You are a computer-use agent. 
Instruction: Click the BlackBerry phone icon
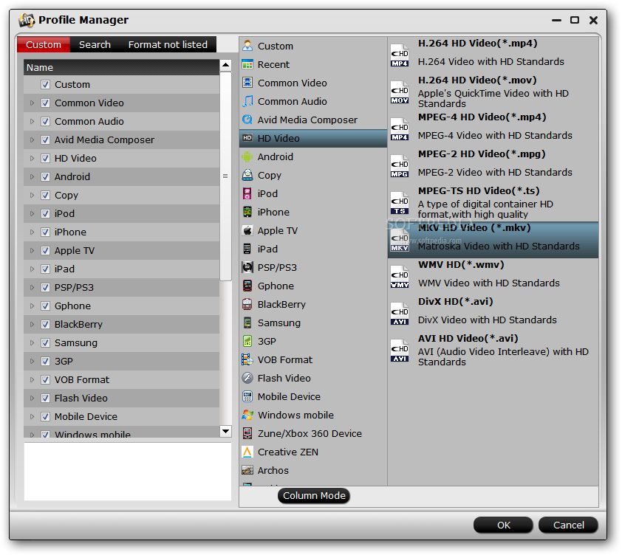tap(247, 304)
